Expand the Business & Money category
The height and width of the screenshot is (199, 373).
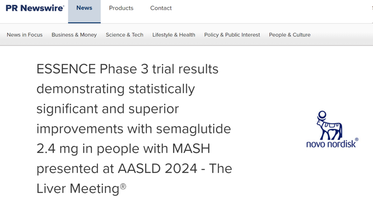74,35
